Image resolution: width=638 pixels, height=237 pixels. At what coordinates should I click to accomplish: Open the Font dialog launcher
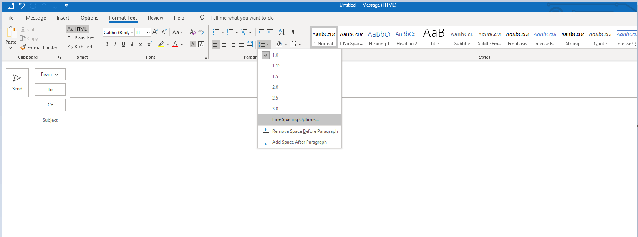click(205, 57)
